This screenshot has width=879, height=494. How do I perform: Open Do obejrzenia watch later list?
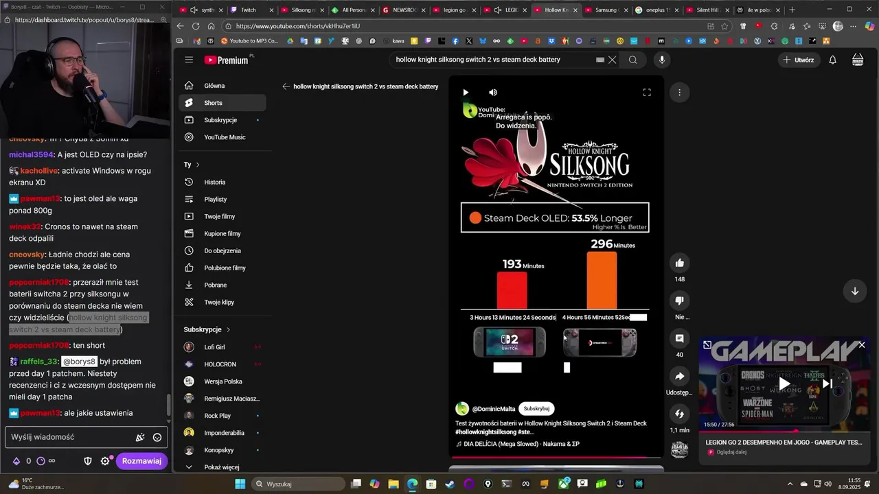[222, 250]
